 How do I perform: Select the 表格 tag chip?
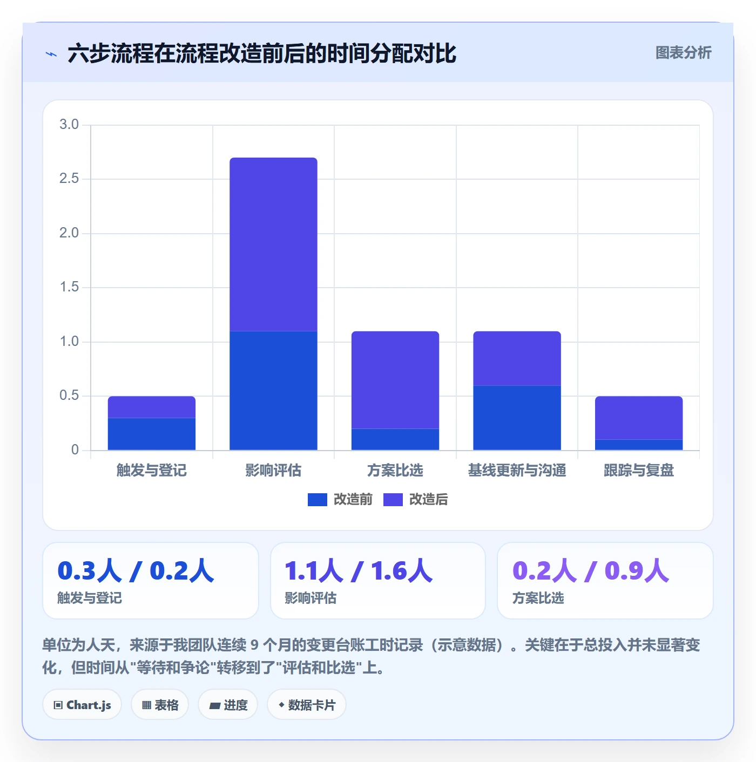(x=160, y=705)
